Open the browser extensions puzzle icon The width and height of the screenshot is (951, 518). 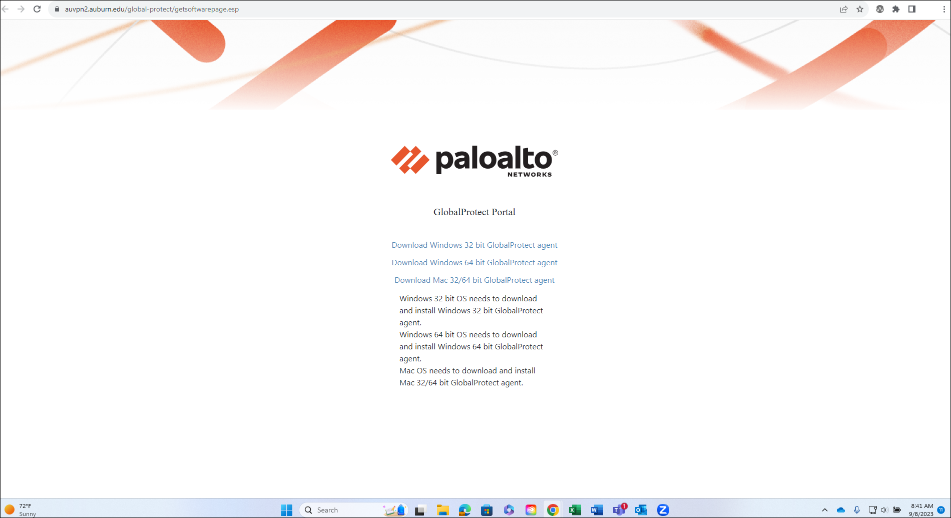pyautogui.click(x=896, y=9)
